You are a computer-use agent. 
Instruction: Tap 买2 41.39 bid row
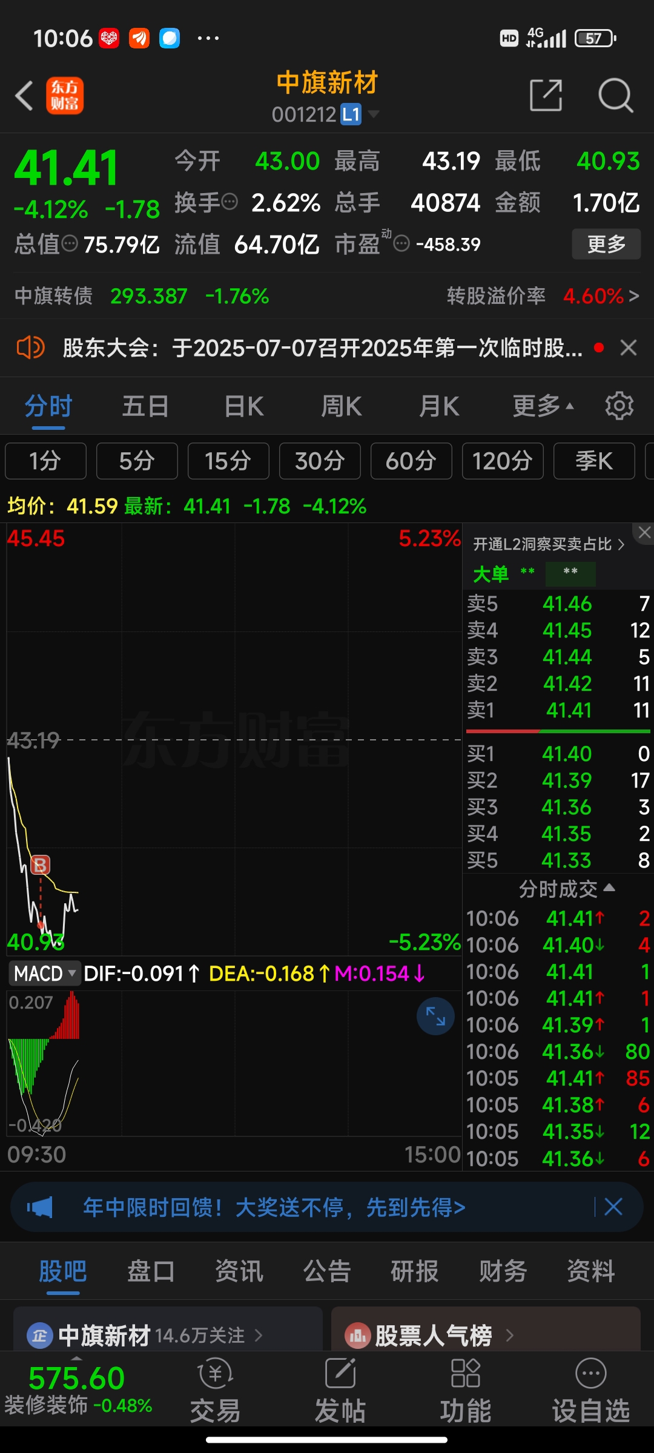558,780
